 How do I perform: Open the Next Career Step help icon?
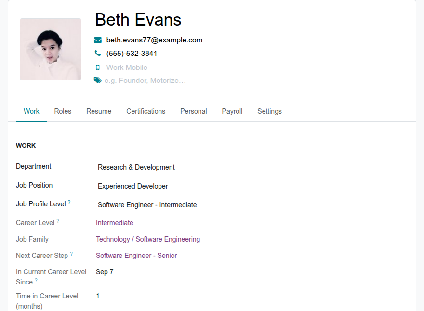click(71, 254)
